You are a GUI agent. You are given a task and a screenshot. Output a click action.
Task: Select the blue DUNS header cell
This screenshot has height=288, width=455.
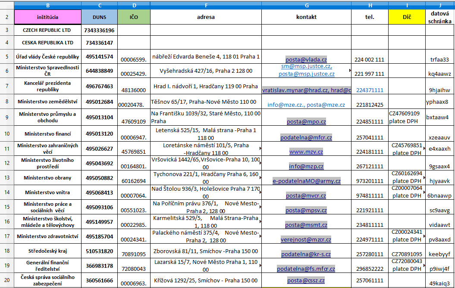pos(99,17)
